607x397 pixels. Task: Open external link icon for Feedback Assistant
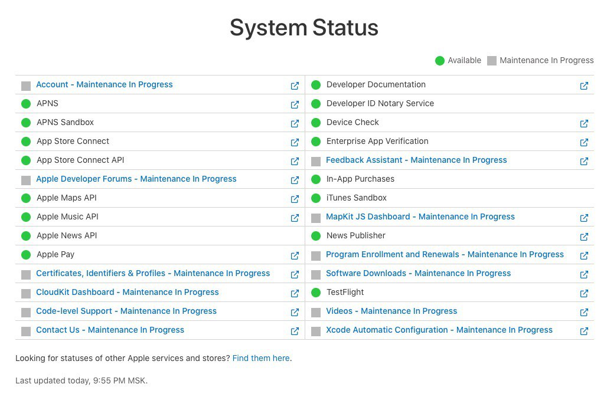click(584, 161)
